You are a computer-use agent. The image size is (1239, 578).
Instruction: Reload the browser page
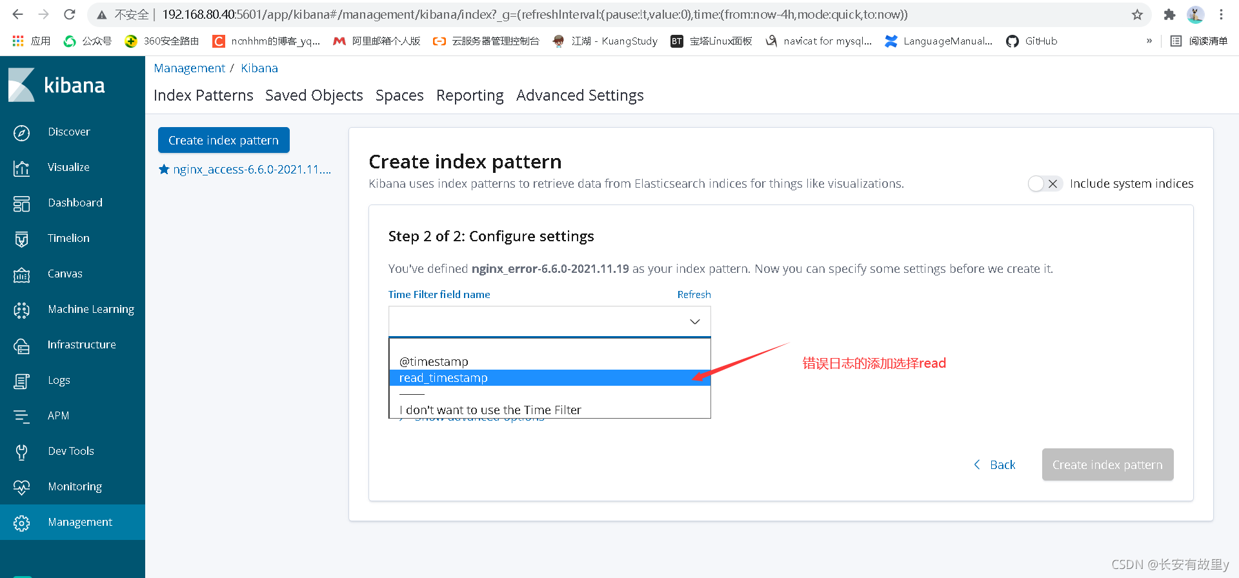[x=70, y=14]
